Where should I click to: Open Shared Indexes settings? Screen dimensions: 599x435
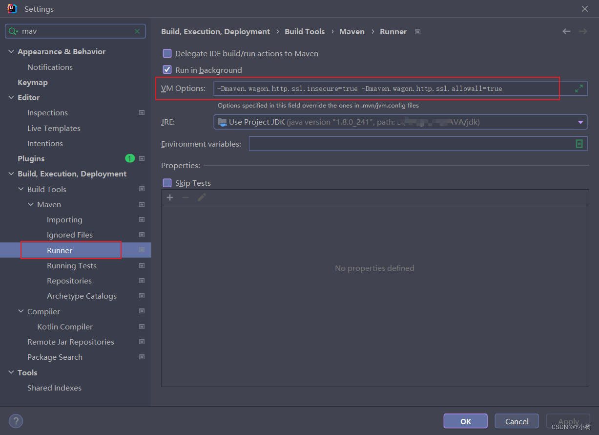54,388
